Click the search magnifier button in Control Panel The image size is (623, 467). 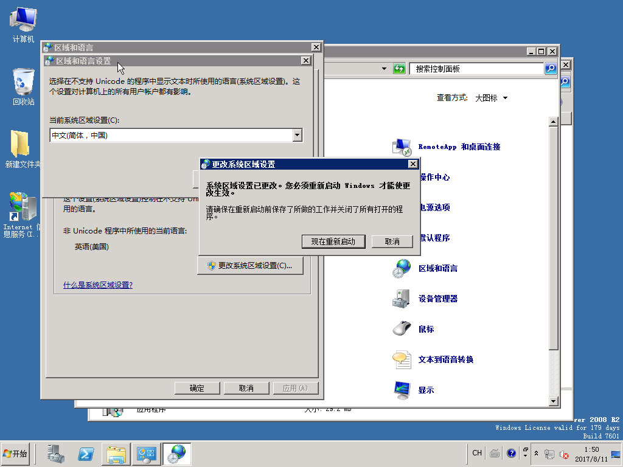550,68
